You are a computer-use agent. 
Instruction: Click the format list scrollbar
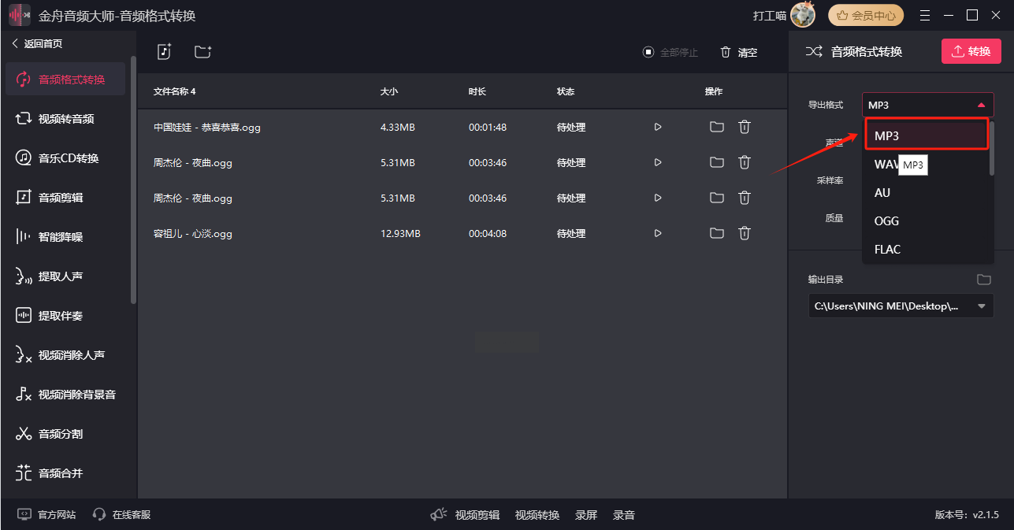click(991, 148)
